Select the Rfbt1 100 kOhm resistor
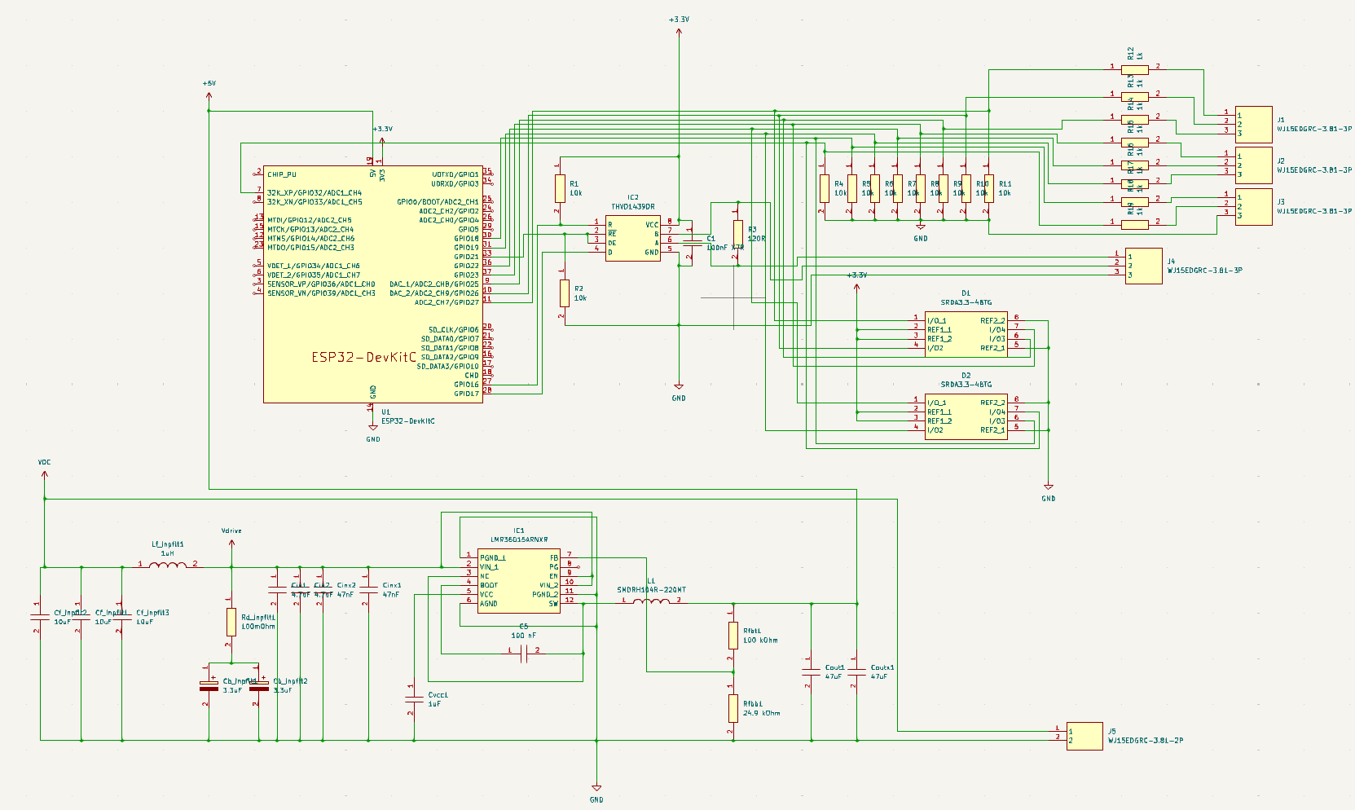The height and width of the screenshot is (810, 1355). coord(732,635)
